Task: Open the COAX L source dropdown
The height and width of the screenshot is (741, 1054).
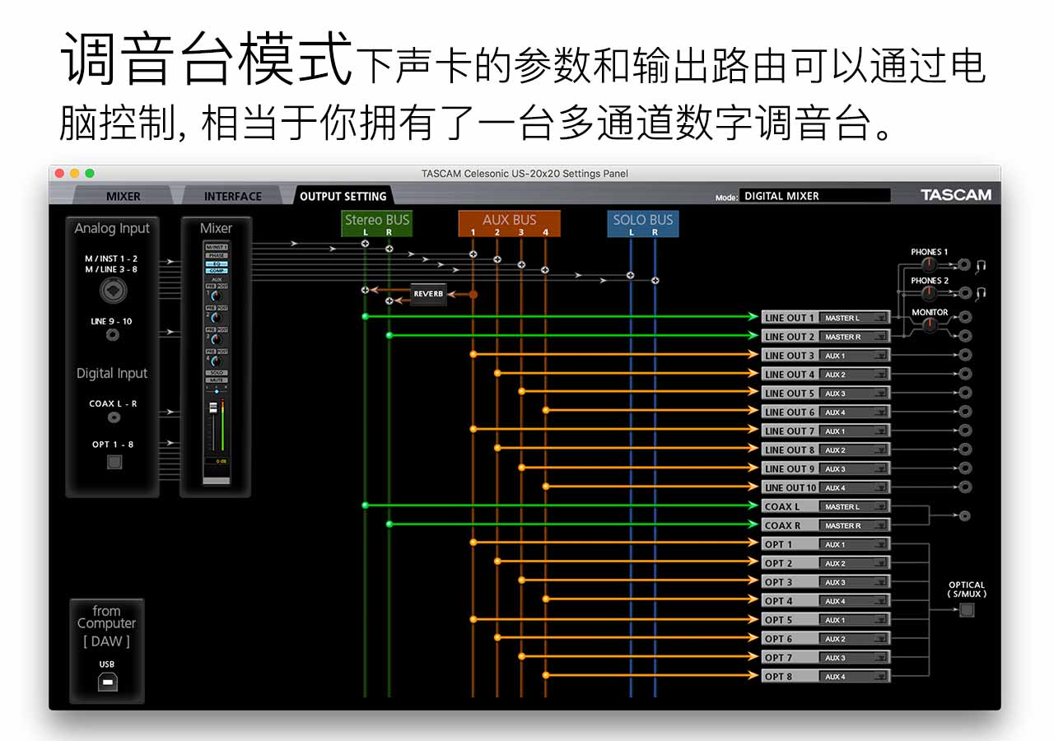Action: click(855, 507)
